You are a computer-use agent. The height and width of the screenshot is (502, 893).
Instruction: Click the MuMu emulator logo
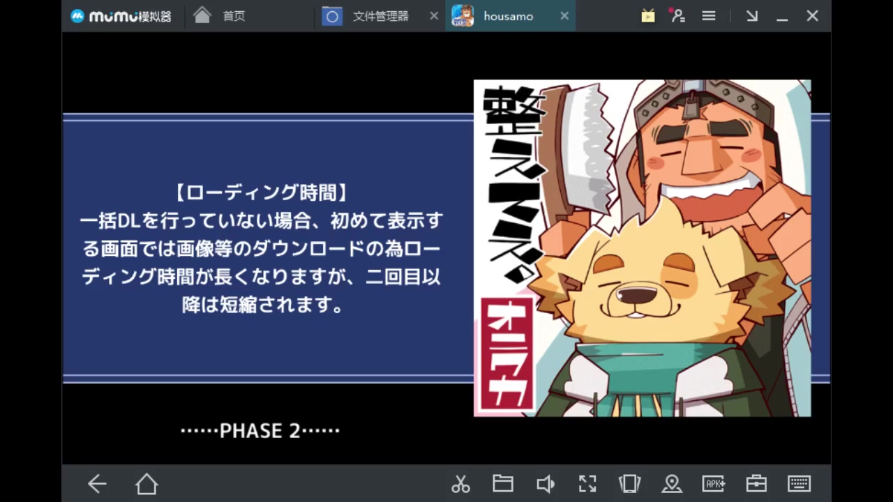click(120, 16)
